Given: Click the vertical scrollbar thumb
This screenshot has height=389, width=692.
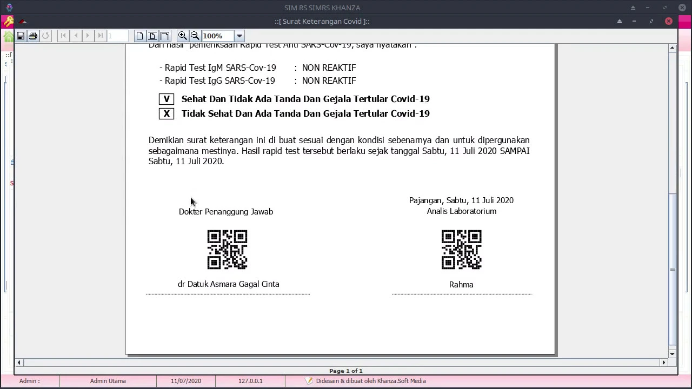Looking at the screenshot, I should coord(672,269).
